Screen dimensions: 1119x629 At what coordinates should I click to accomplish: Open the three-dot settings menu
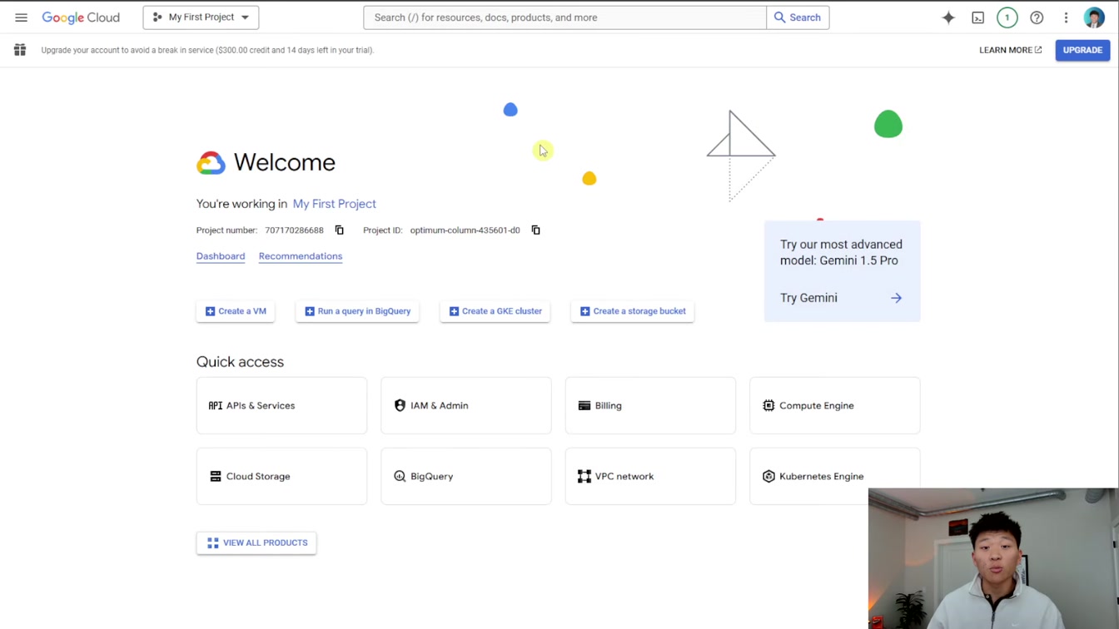[1066, 17]
